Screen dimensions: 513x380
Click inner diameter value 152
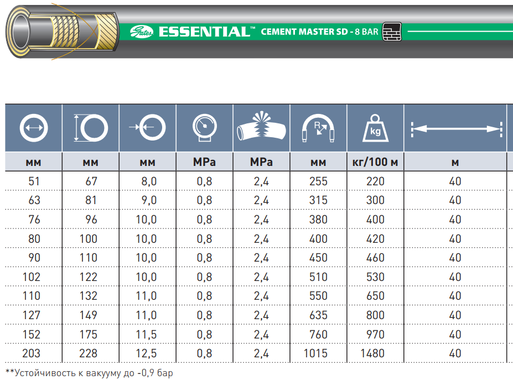pyautogui.click(x=32, y=335)
